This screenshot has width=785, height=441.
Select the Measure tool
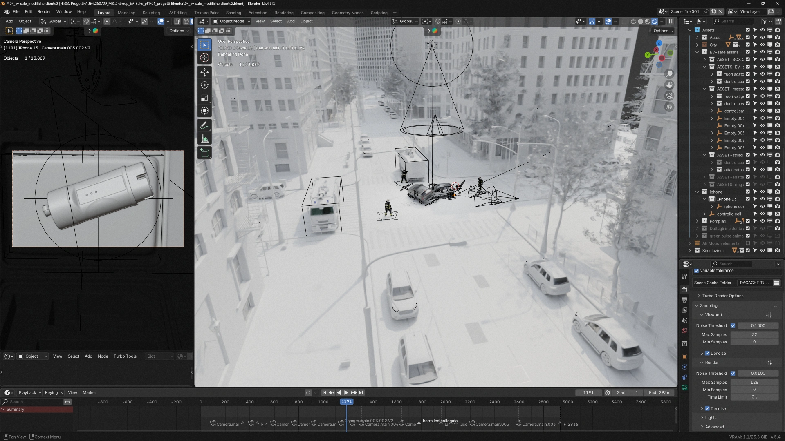(x=204, y=139)
